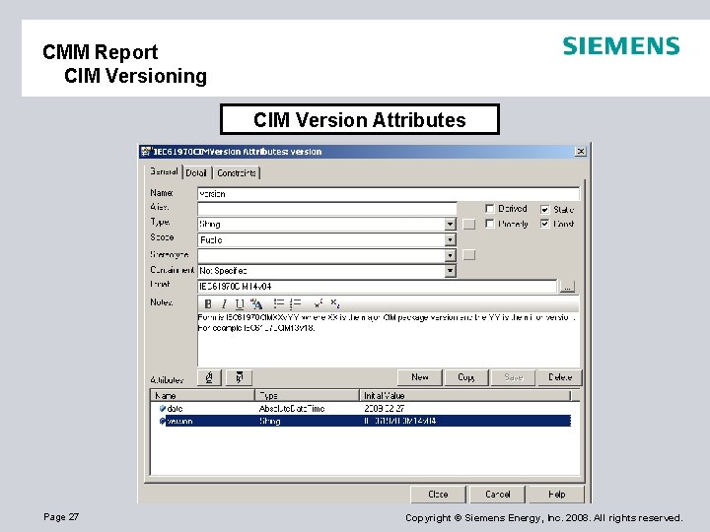The width and height of the screenshot is (710, 532).
Task: Click the Name column header in attributes list
Action: pyautogui.click(x=203, y=396)
